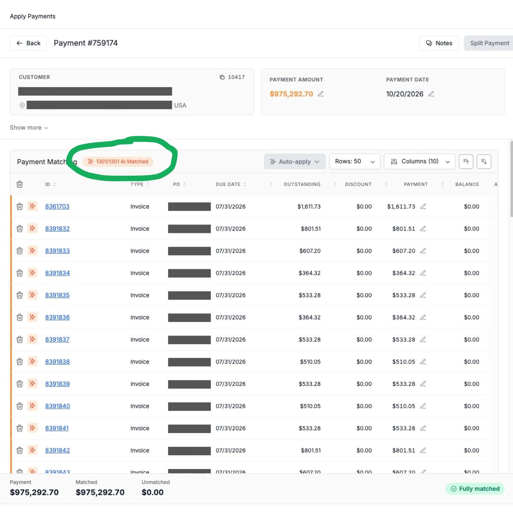
Task: Open the Rows: 50 dropdown
Action: [355, 162]
